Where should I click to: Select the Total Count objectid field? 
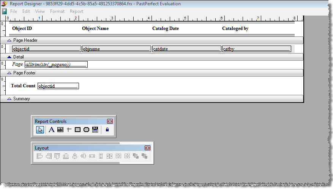coord(58,86)
